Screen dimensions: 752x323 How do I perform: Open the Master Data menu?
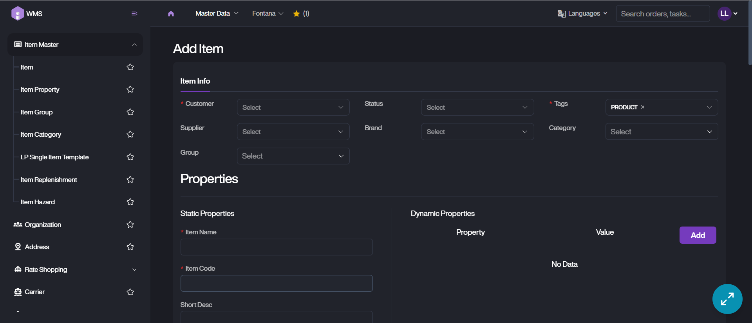[217, 14]
